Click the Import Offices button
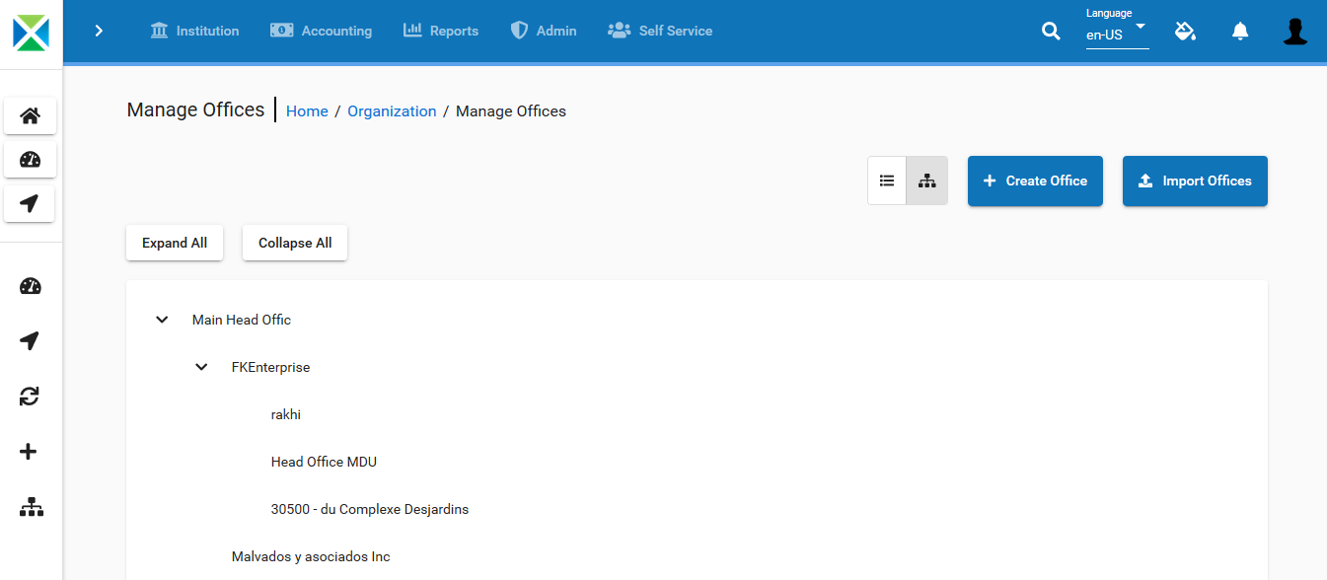The height and width of the screenshot is (580, 1327). click(x=1195, y=181)
